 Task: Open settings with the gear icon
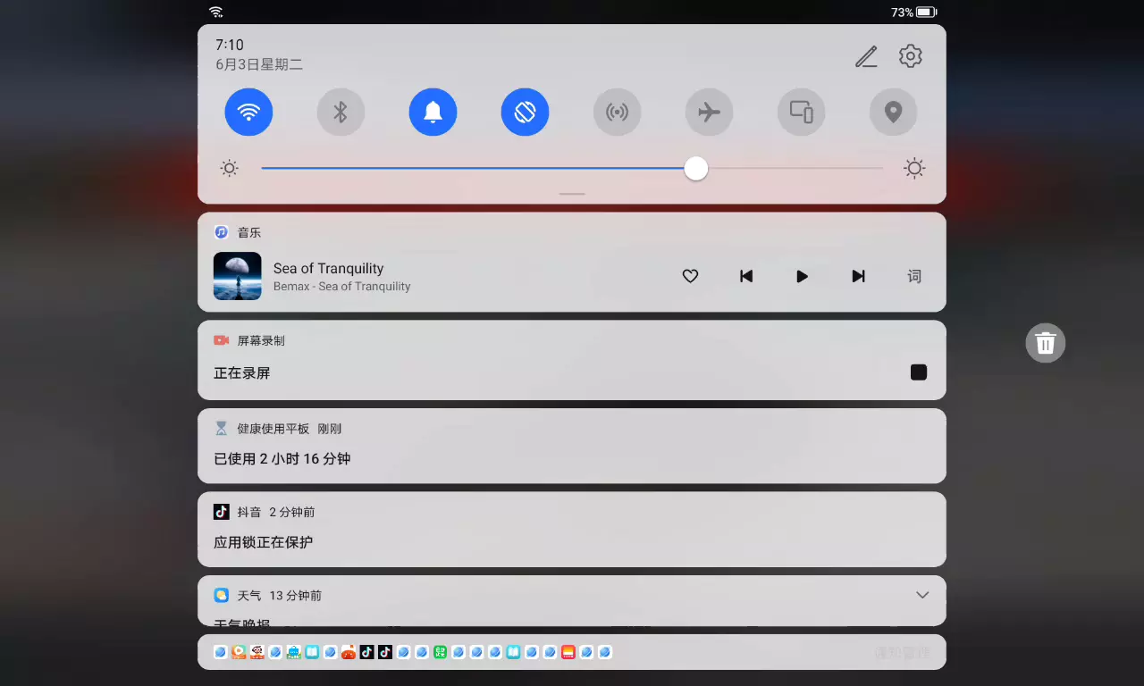pos(910,56)
